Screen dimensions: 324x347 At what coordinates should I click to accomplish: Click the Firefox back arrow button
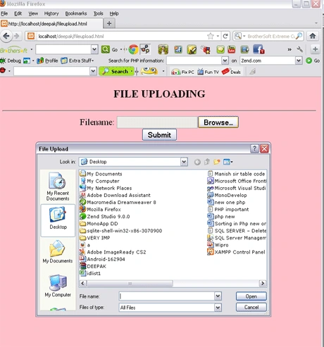pyautogui.click(x=6, y=36)
